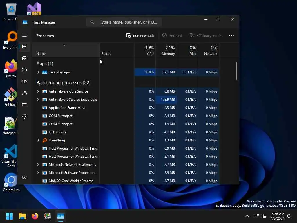Select the COM Surrogate row using 1.9 MB
This screenshot has width=297, height=223.
tap(126, 124)
